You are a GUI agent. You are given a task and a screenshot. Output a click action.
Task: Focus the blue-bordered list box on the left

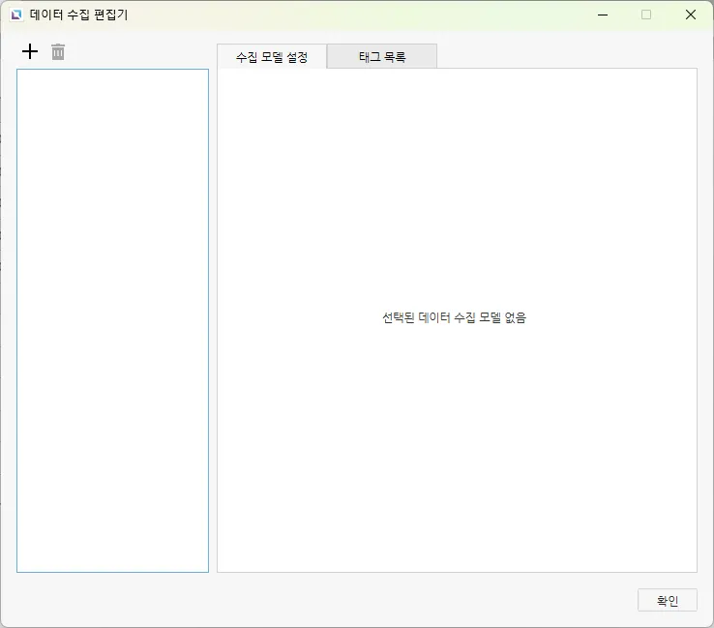click(112, 242)
